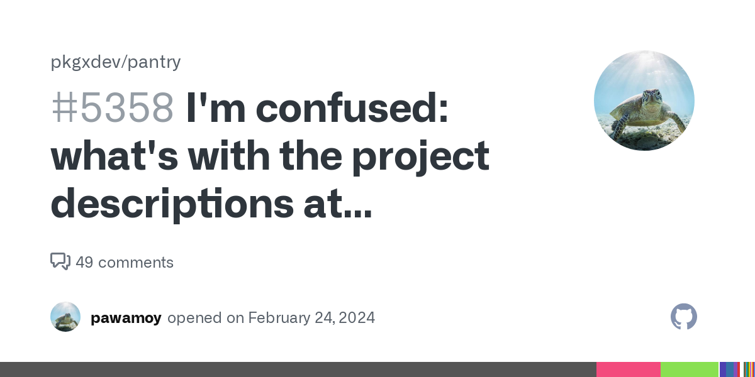Click the speech bubbles comments icon
The width and height of the screenshot is (755, 377).
pyautogui.click(x=60, y=261)
